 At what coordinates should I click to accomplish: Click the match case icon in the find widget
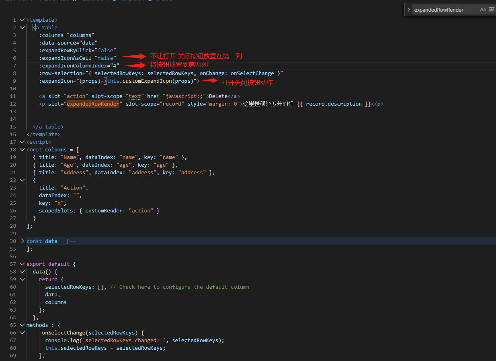tap(484, 9)
